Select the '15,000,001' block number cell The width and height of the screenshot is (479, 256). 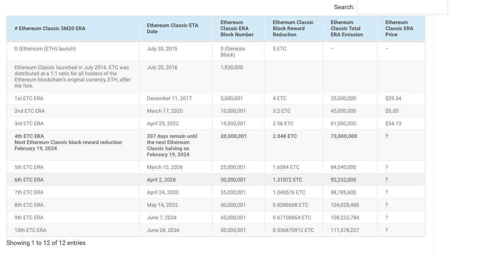pyautogui.click(x=239, y=123)
